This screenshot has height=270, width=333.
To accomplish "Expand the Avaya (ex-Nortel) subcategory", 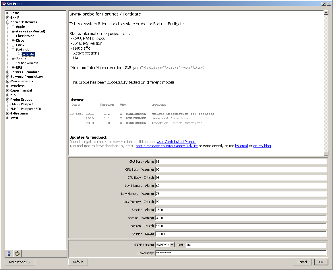I will coord(13,31).
